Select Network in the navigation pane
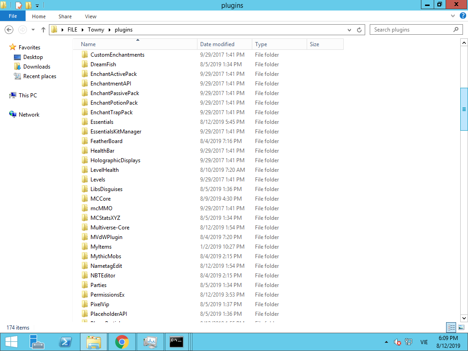The width and height of the screenshot is (468, 351). (29, 115)
